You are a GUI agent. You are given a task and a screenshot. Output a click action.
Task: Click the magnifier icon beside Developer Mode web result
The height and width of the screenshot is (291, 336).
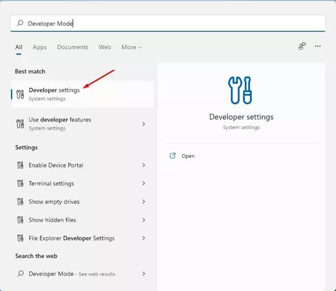21,274
